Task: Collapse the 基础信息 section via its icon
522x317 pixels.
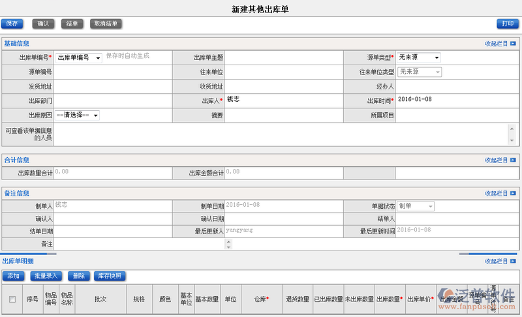Action: point(514,44)
